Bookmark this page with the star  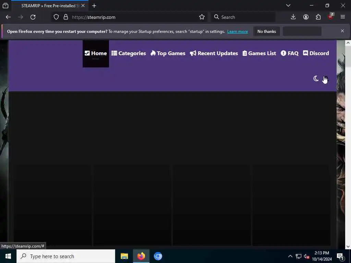coord(202,17)
